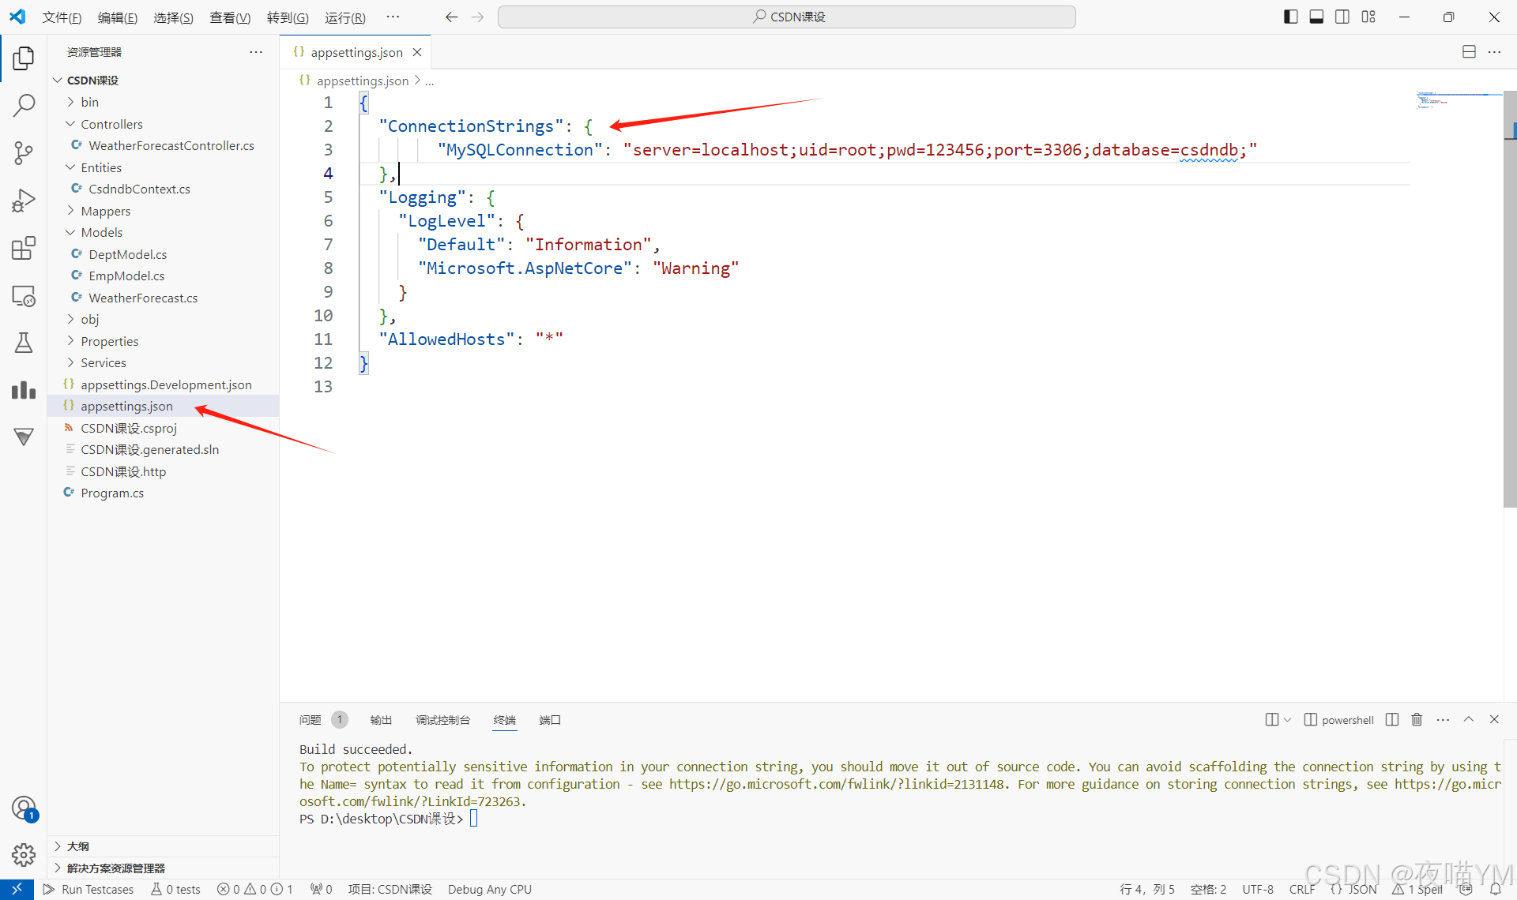Open the Source Control view icon
The width and height of the screenshot is (1517, 900).
[x=24, y=152]
